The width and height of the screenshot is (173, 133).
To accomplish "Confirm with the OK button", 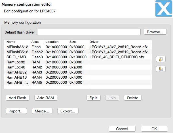I will 154,129.
